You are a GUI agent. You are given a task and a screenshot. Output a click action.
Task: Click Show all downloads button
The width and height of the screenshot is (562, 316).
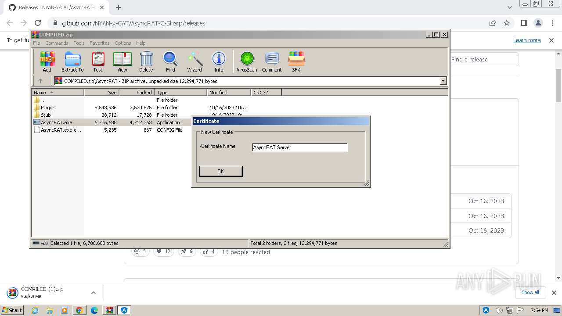[530, 293]
